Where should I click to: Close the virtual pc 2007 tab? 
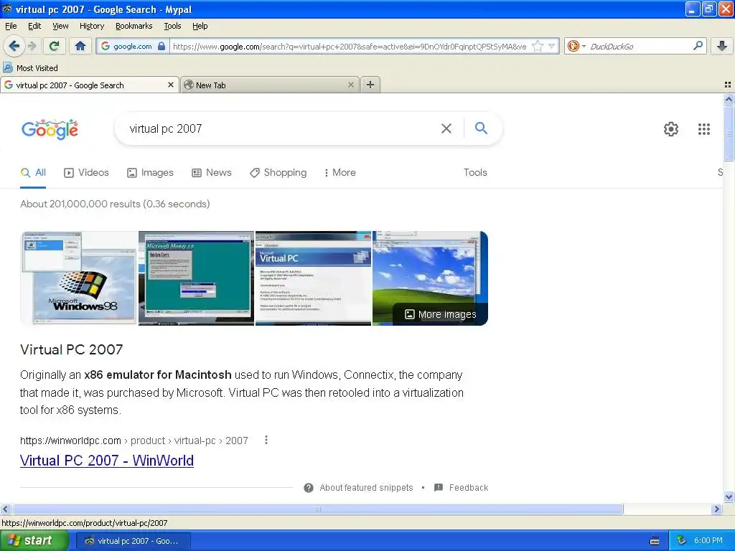coord(171,85)
